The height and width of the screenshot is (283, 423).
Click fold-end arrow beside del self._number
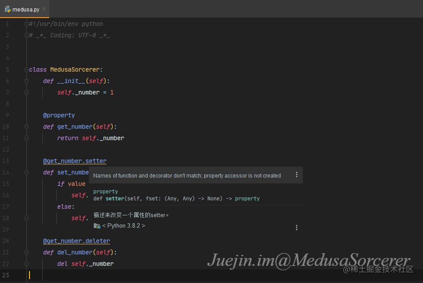coord(26,263)
